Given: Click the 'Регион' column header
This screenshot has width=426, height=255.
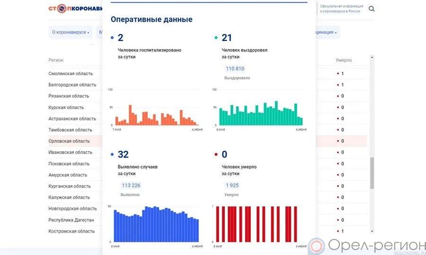Looking at the screenshot, I should [x=56, y=60].
